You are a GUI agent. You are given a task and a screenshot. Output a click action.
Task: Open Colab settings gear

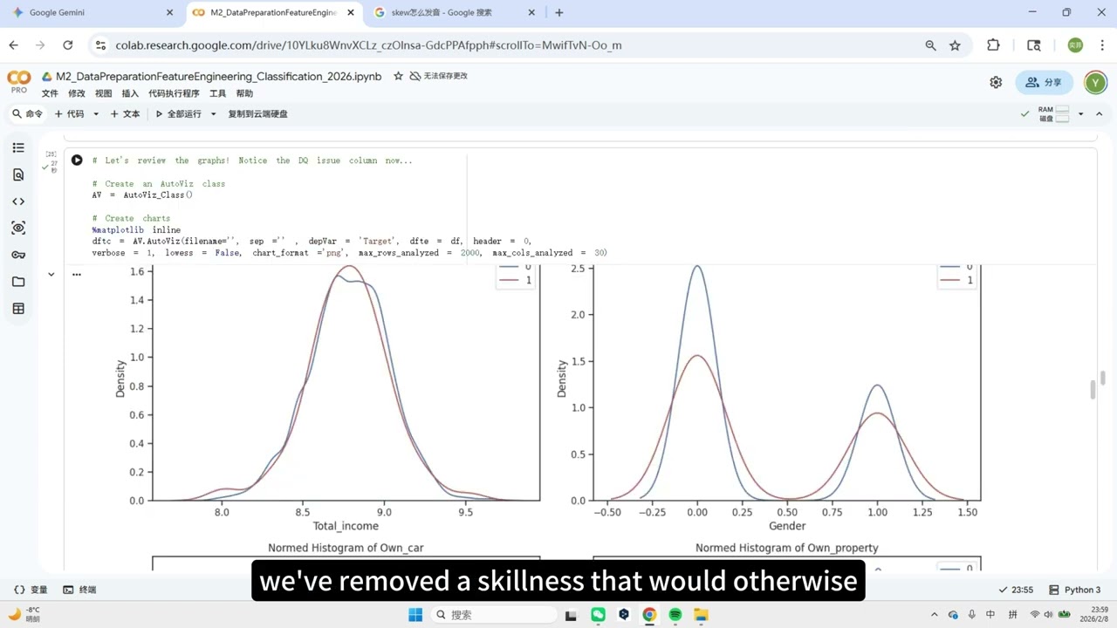point(996,82)
